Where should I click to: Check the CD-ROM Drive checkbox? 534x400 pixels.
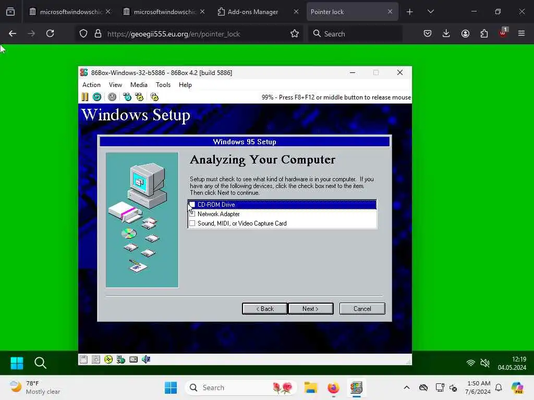[x=192, y=204]
